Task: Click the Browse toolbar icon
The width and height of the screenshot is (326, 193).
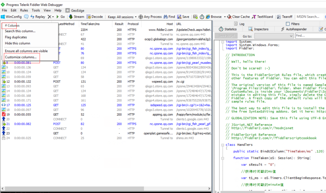Action: click(x=208, y=17)
